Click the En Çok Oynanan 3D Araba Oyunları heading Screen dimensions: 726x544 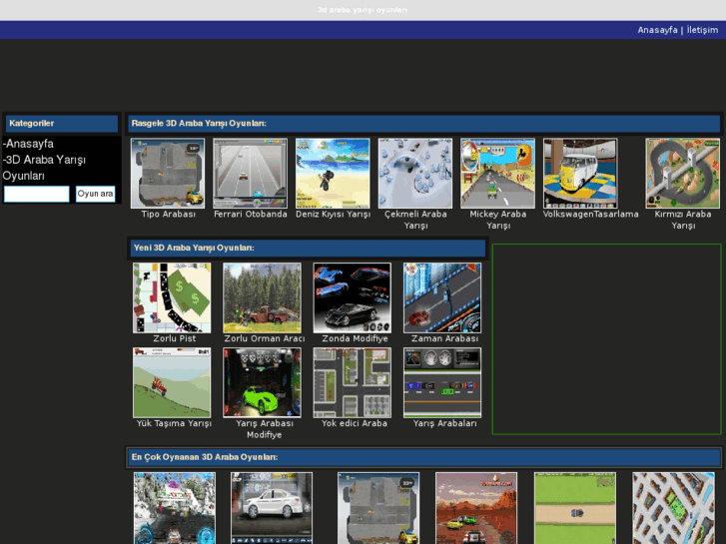205,457
